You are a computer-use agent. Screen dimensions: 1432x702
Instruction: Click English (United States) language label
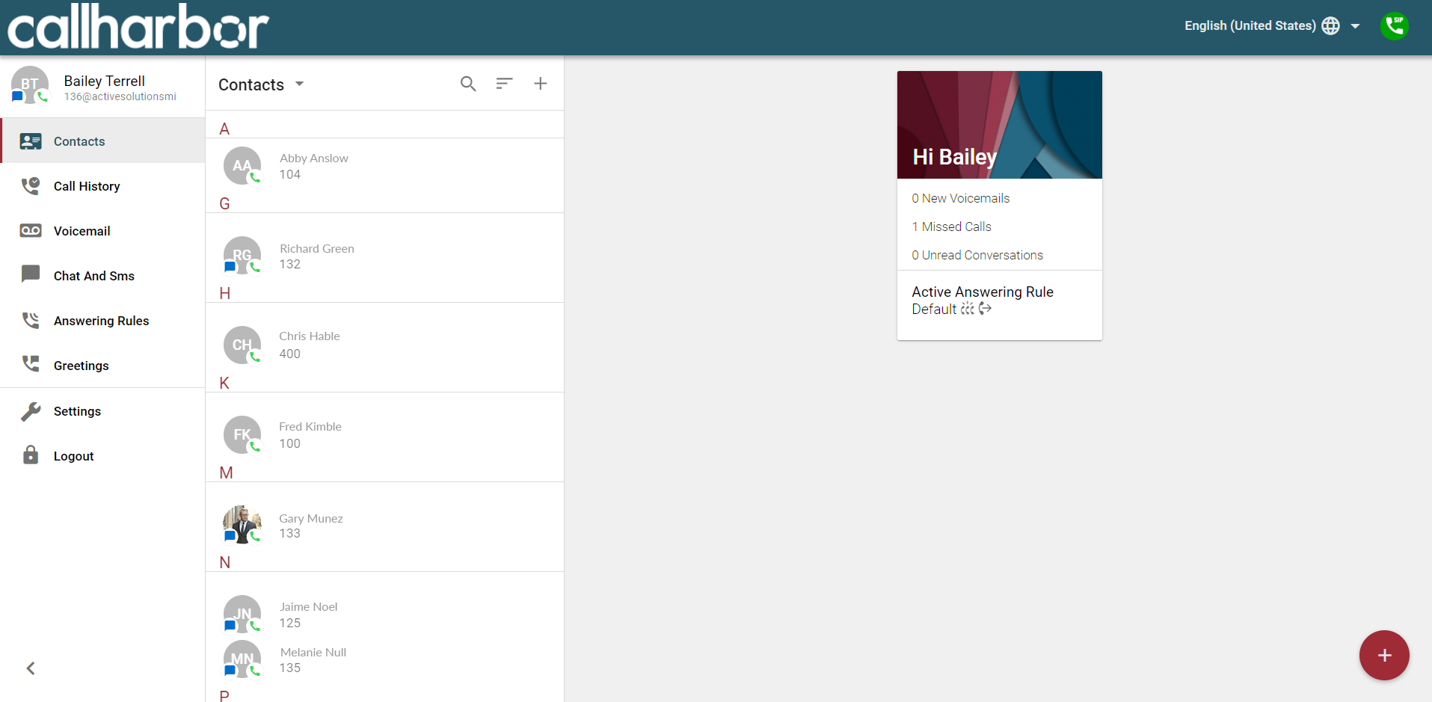click(x=1250, y=25)
